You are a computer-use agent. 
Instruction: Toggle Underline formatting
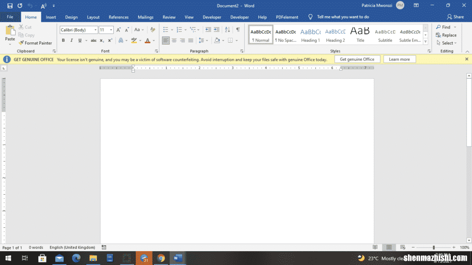click(80, 40)
